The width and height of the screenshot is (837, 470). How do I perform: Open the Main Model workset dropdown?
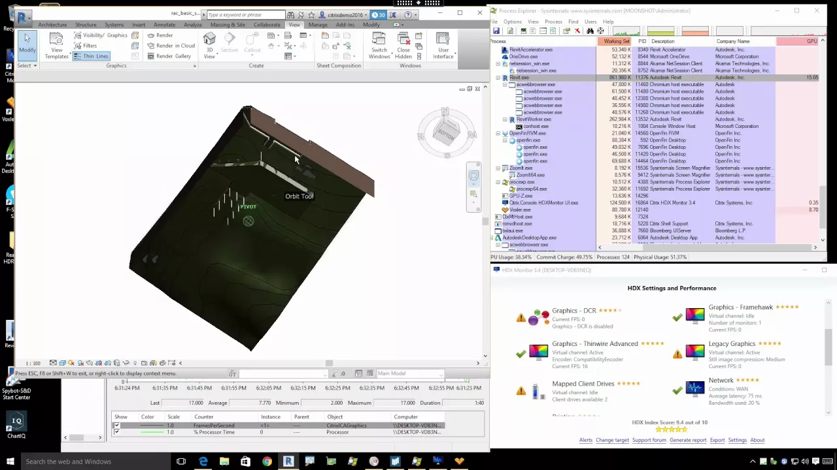click(x=410, y=373)
